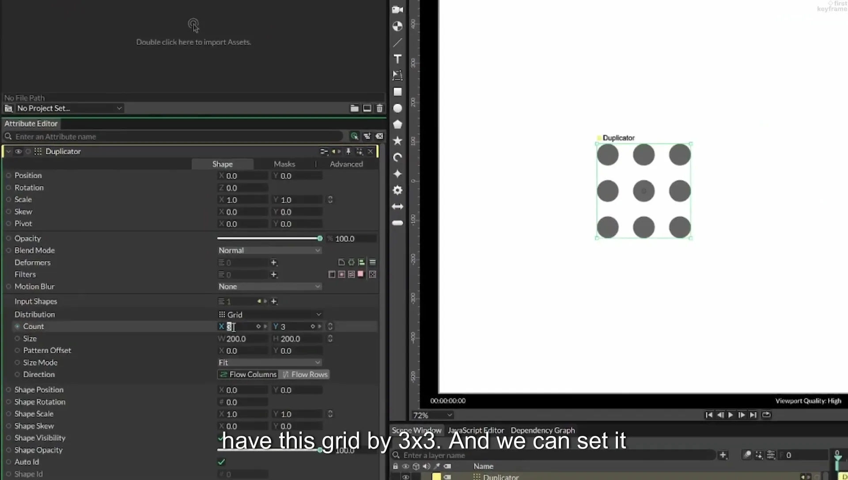Select the Super Ellipse four-point star tool
Image resolution: width=848 pixels, height=480 pixels.
[397, 173]
